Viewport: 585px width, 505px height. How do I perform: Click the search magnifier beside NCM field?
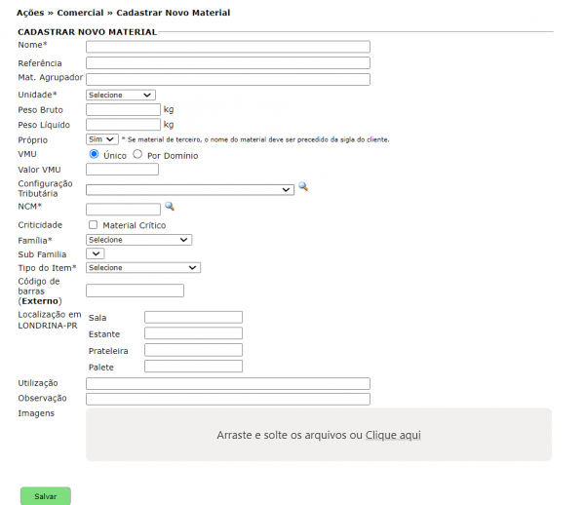pyautogui.click(x=170, y=207)
